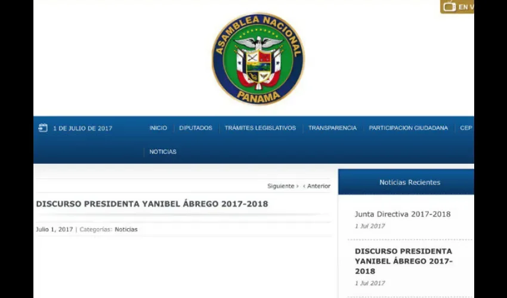Image resolution: width=507 pixels, height=298 pixels.
Task: Click the calendar icon beside the date
Action: point(43,128)
